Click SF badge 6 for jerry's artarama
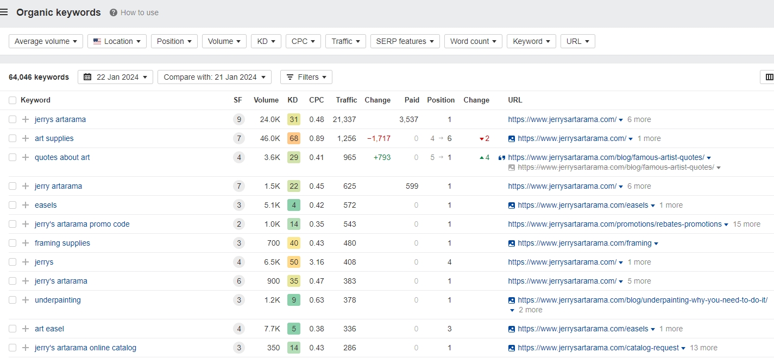The height and width of the screenshot is (359, 774). click(x=238, y=281)
